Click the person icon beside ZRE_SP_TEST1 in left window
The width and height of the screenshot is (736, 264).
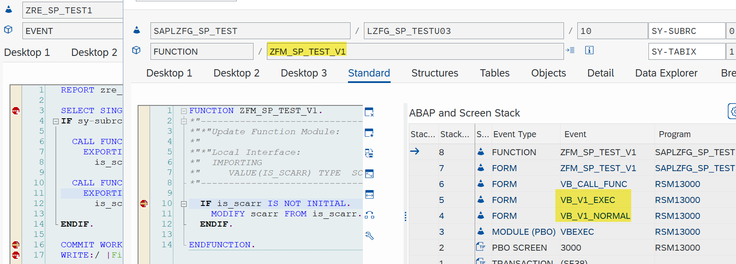click(x=8, y=9)
